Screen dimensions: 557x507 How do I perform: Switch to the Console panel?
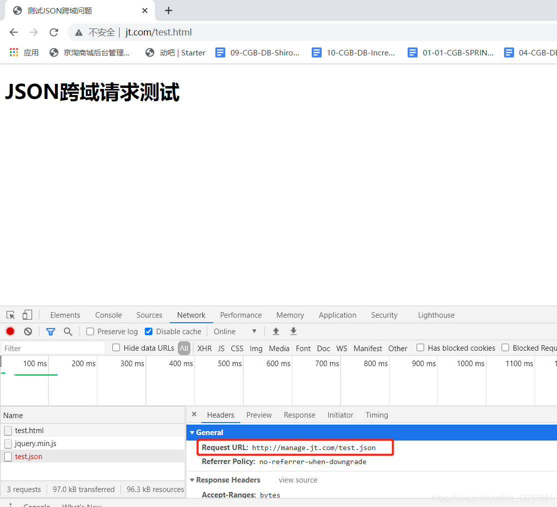(x=108, y=315)
